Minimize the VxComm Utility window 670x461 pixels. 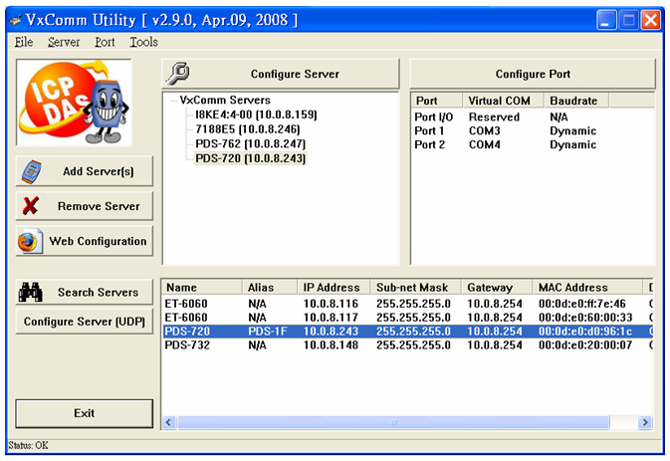tap(606, 20)
